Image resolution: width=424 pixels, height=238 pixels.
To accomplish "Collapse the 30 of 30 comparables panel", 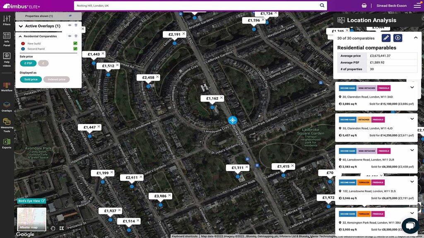I will 415,38.
